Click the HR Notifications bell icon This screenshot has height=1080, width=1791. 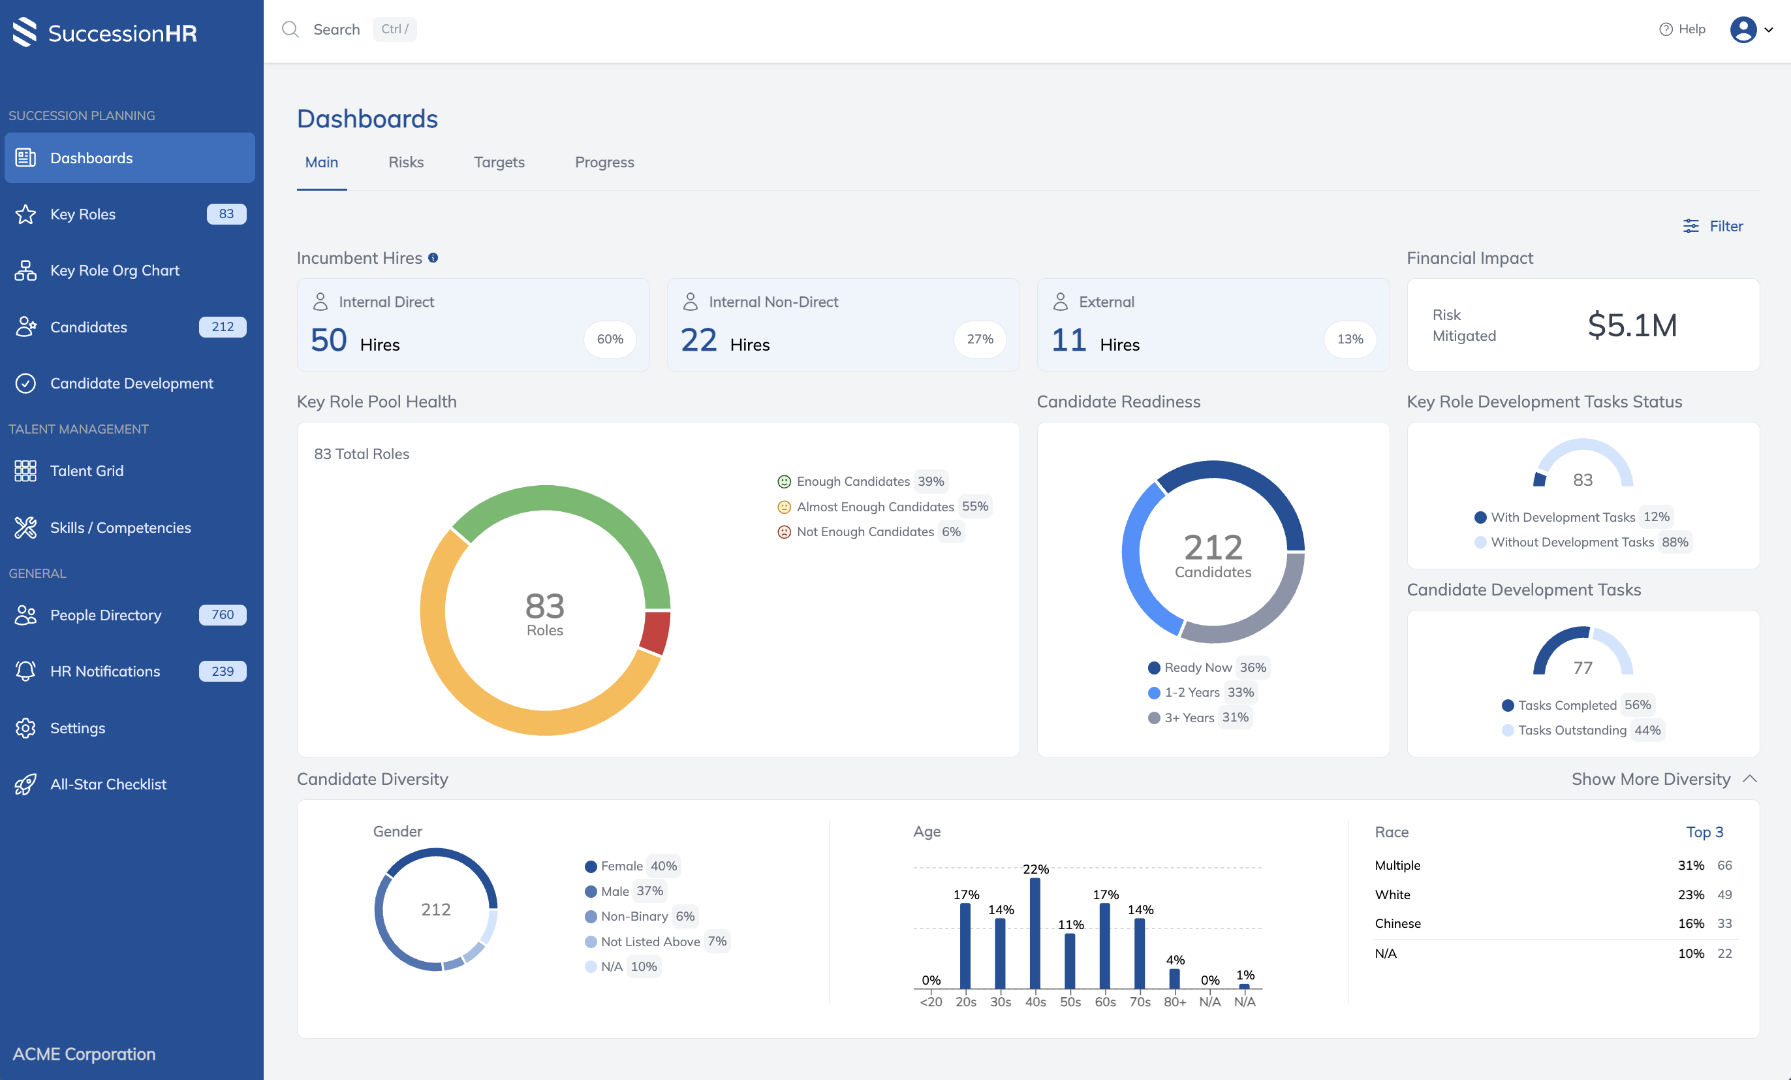coord(26,671)
